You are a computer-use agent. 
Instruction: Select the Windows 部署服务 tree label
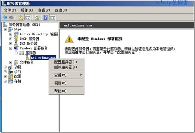click(34, 48)
